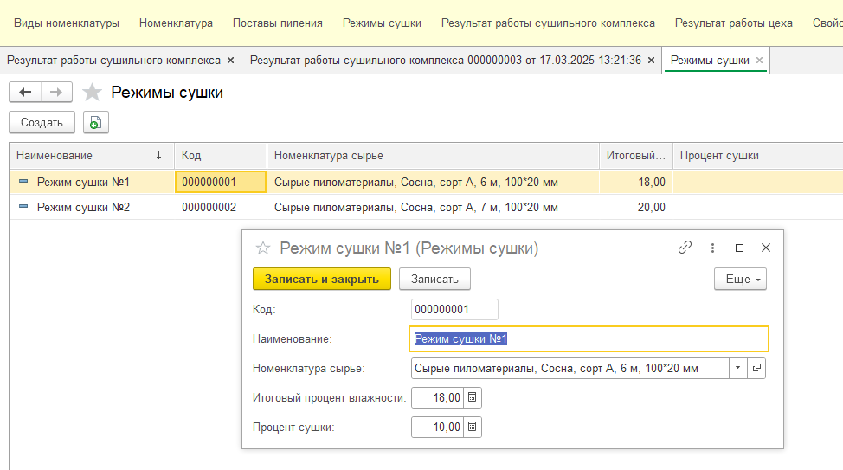
Task: Open the three-dot dialog menu
Action: (712, 248)
